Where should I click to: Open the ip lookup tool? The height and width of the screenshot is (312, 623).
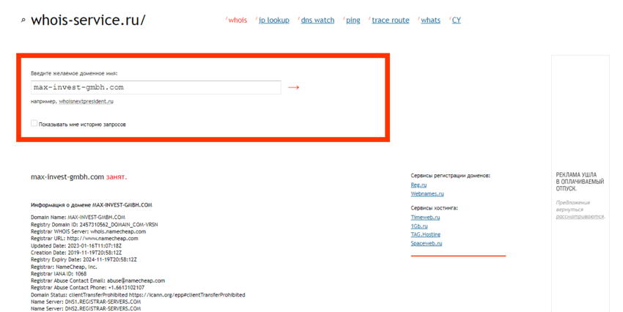tap(274, 20)
